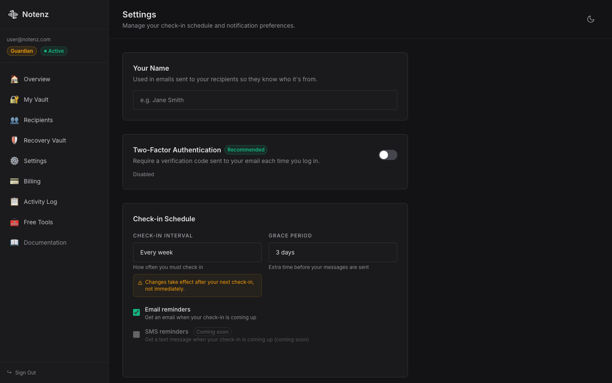This screenshot has height=383, width=612.
Task: Click the Email reminders label
Action: point(167,309)
